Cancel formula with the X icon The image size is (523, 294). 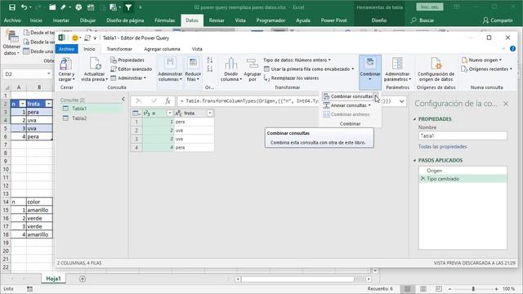pyautogui.click(x=139, y=101)
